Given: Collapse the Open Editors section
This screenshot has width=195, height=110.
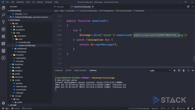Looking at the screenshot, I should [x=15, y=11].
